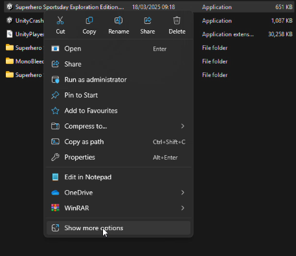Select Run as administrator

(119, 80)
